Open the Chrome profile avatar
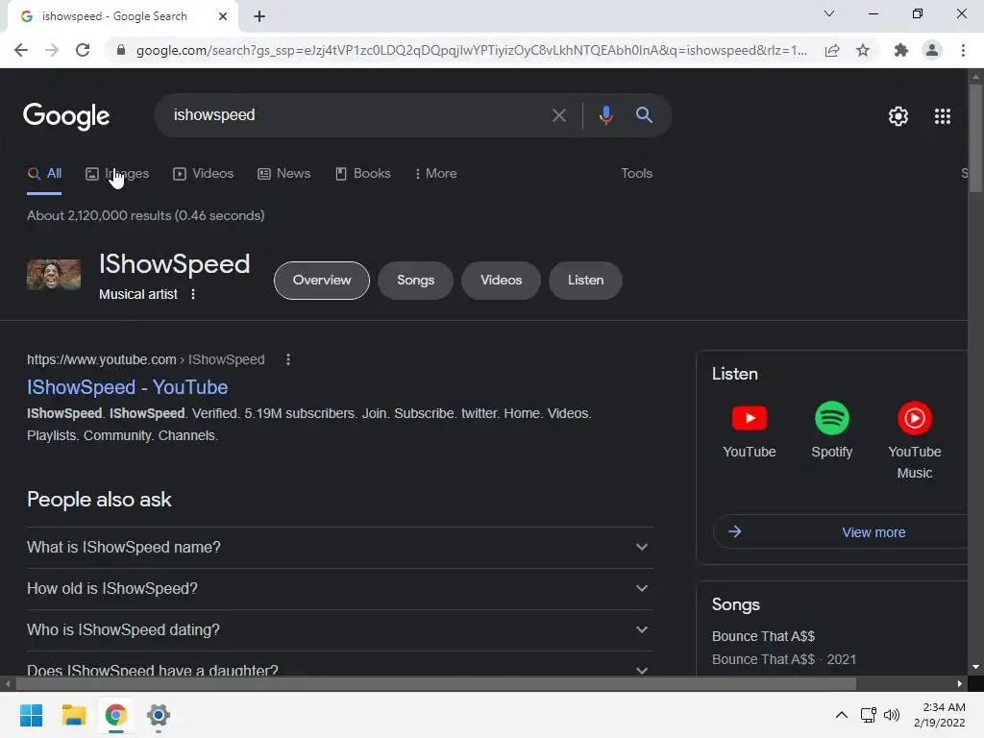 932,50
